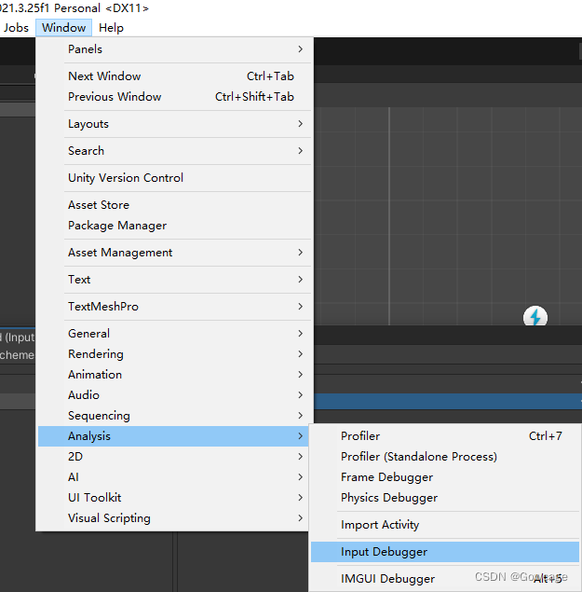Expand the Audio submenu
The image size is (582, 592).
point(175,395)
